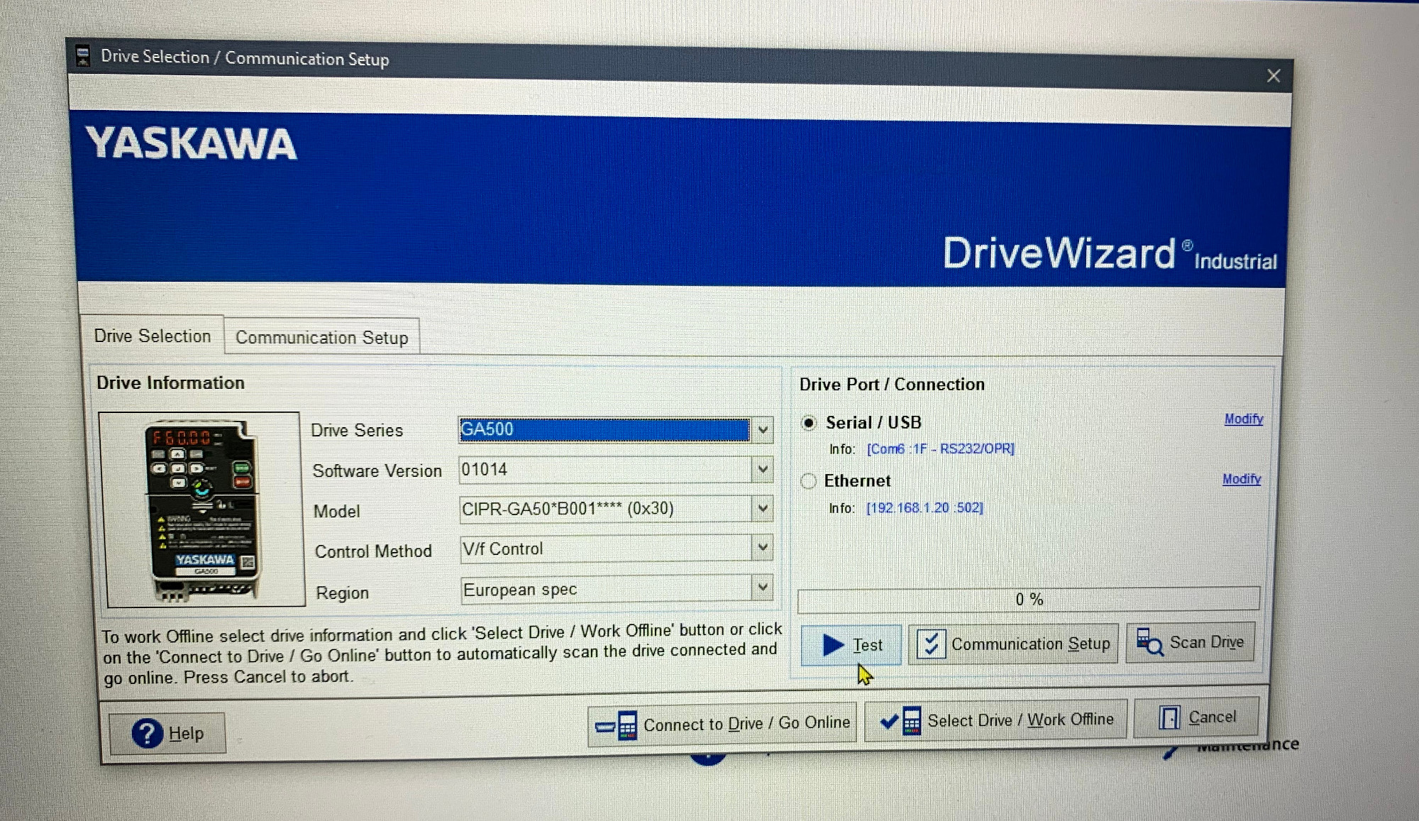
Task: Click the play icon on Test button
Action: point(833,645)
